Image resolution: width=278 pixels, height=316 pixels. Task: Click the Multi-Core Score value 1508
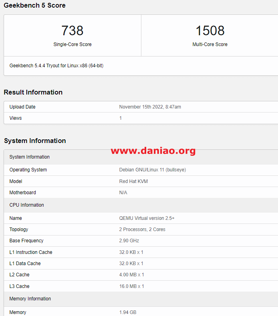(x=210, y=31)
